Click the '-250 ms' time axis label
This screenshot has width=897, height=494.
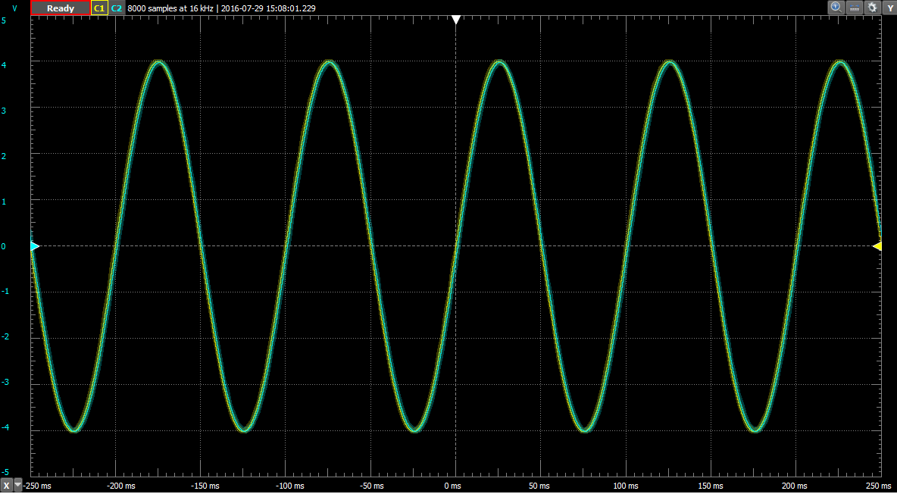coord(38,486)
